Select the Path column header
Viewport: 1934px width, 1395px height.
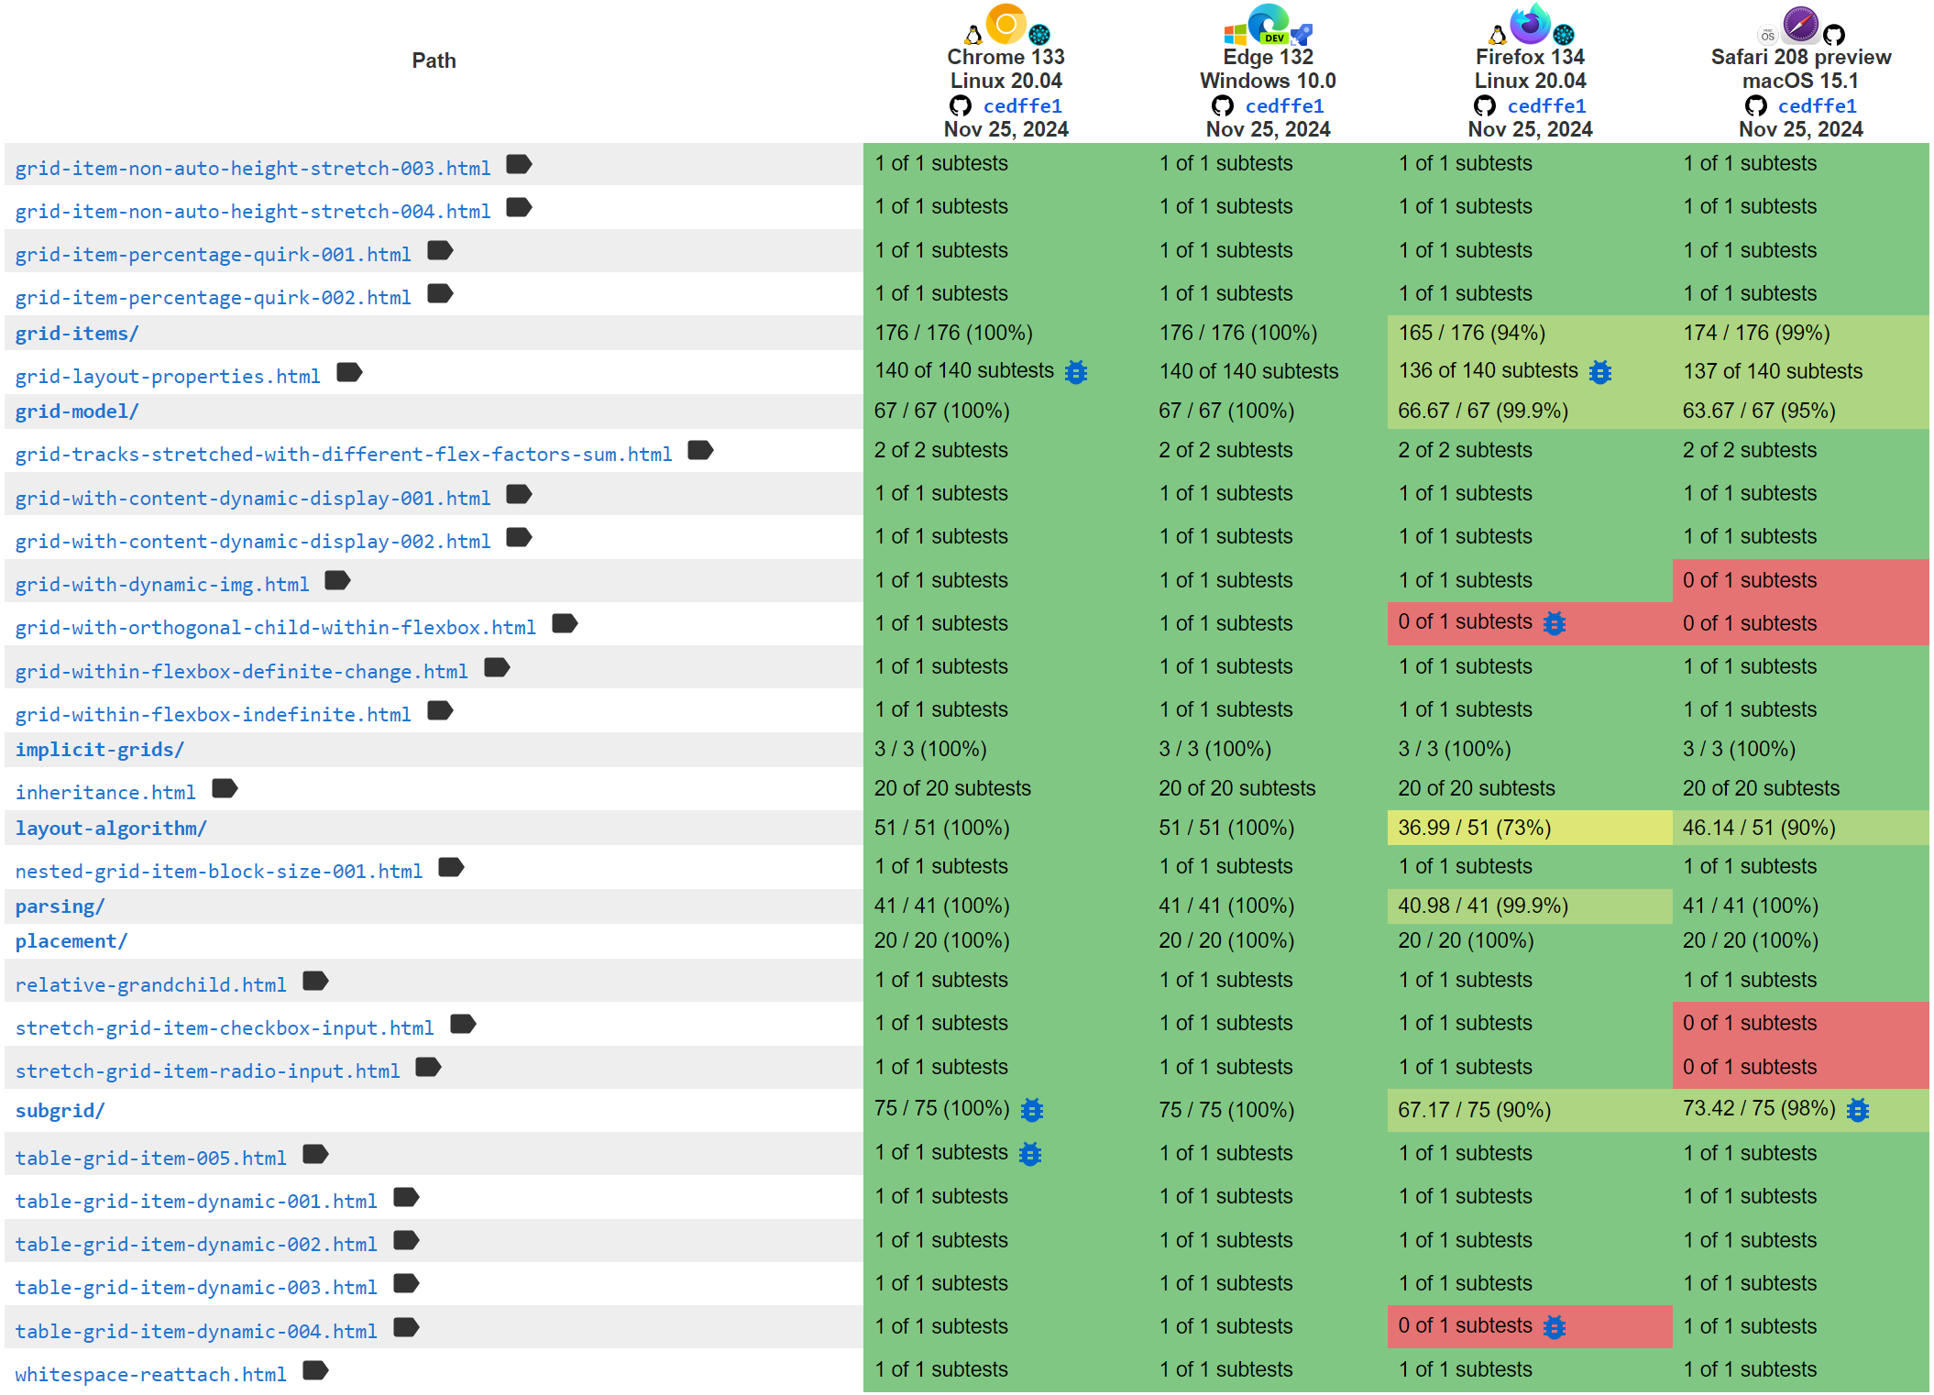434,60
